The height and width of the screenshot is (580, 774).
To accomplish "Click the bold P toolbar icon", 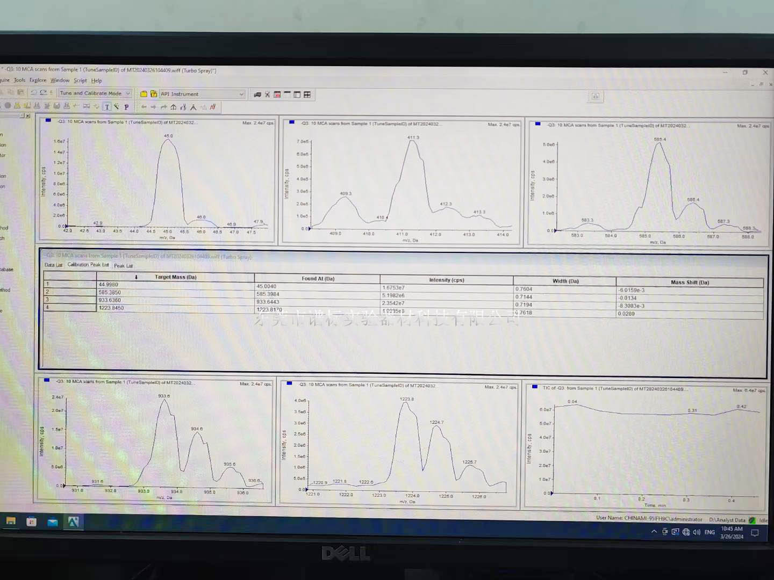I will tap(126, 107).
